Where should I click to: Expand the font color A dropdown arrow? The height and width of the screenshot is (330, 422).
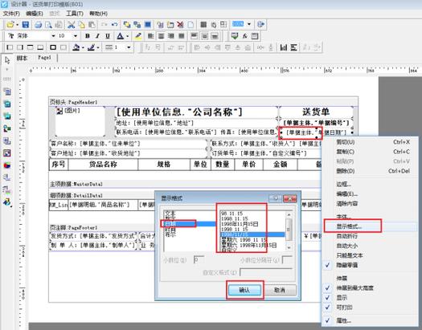click(x=127, y=36)
